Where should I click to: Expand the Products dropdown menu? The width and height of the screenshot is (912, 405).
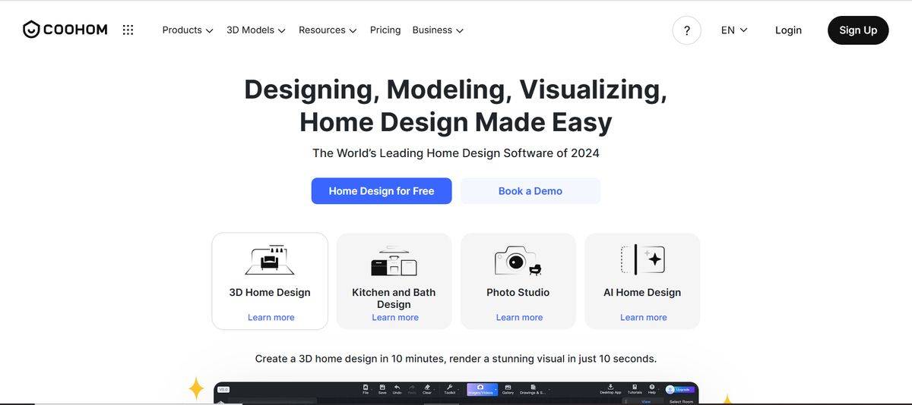187,30
